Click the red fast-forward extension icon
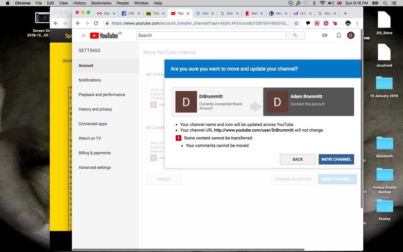Screen dimensions: 403x252 [x=317, y=24]
